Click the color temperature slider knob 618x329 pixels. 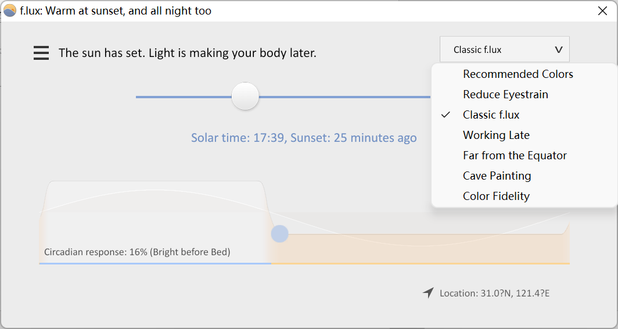[x=245, y=96]
